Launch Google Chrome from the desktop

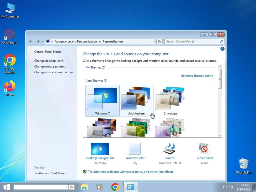(10, 64)
